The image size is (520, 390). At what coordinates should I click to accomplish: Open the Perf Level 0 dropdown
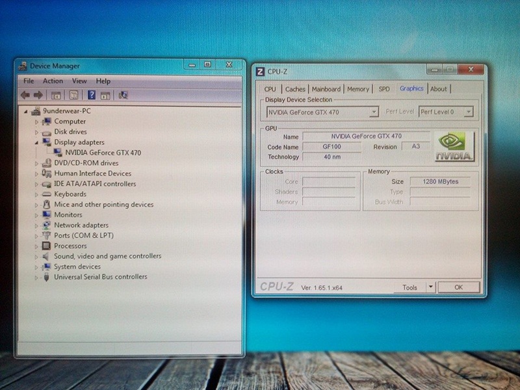[468, 112]
